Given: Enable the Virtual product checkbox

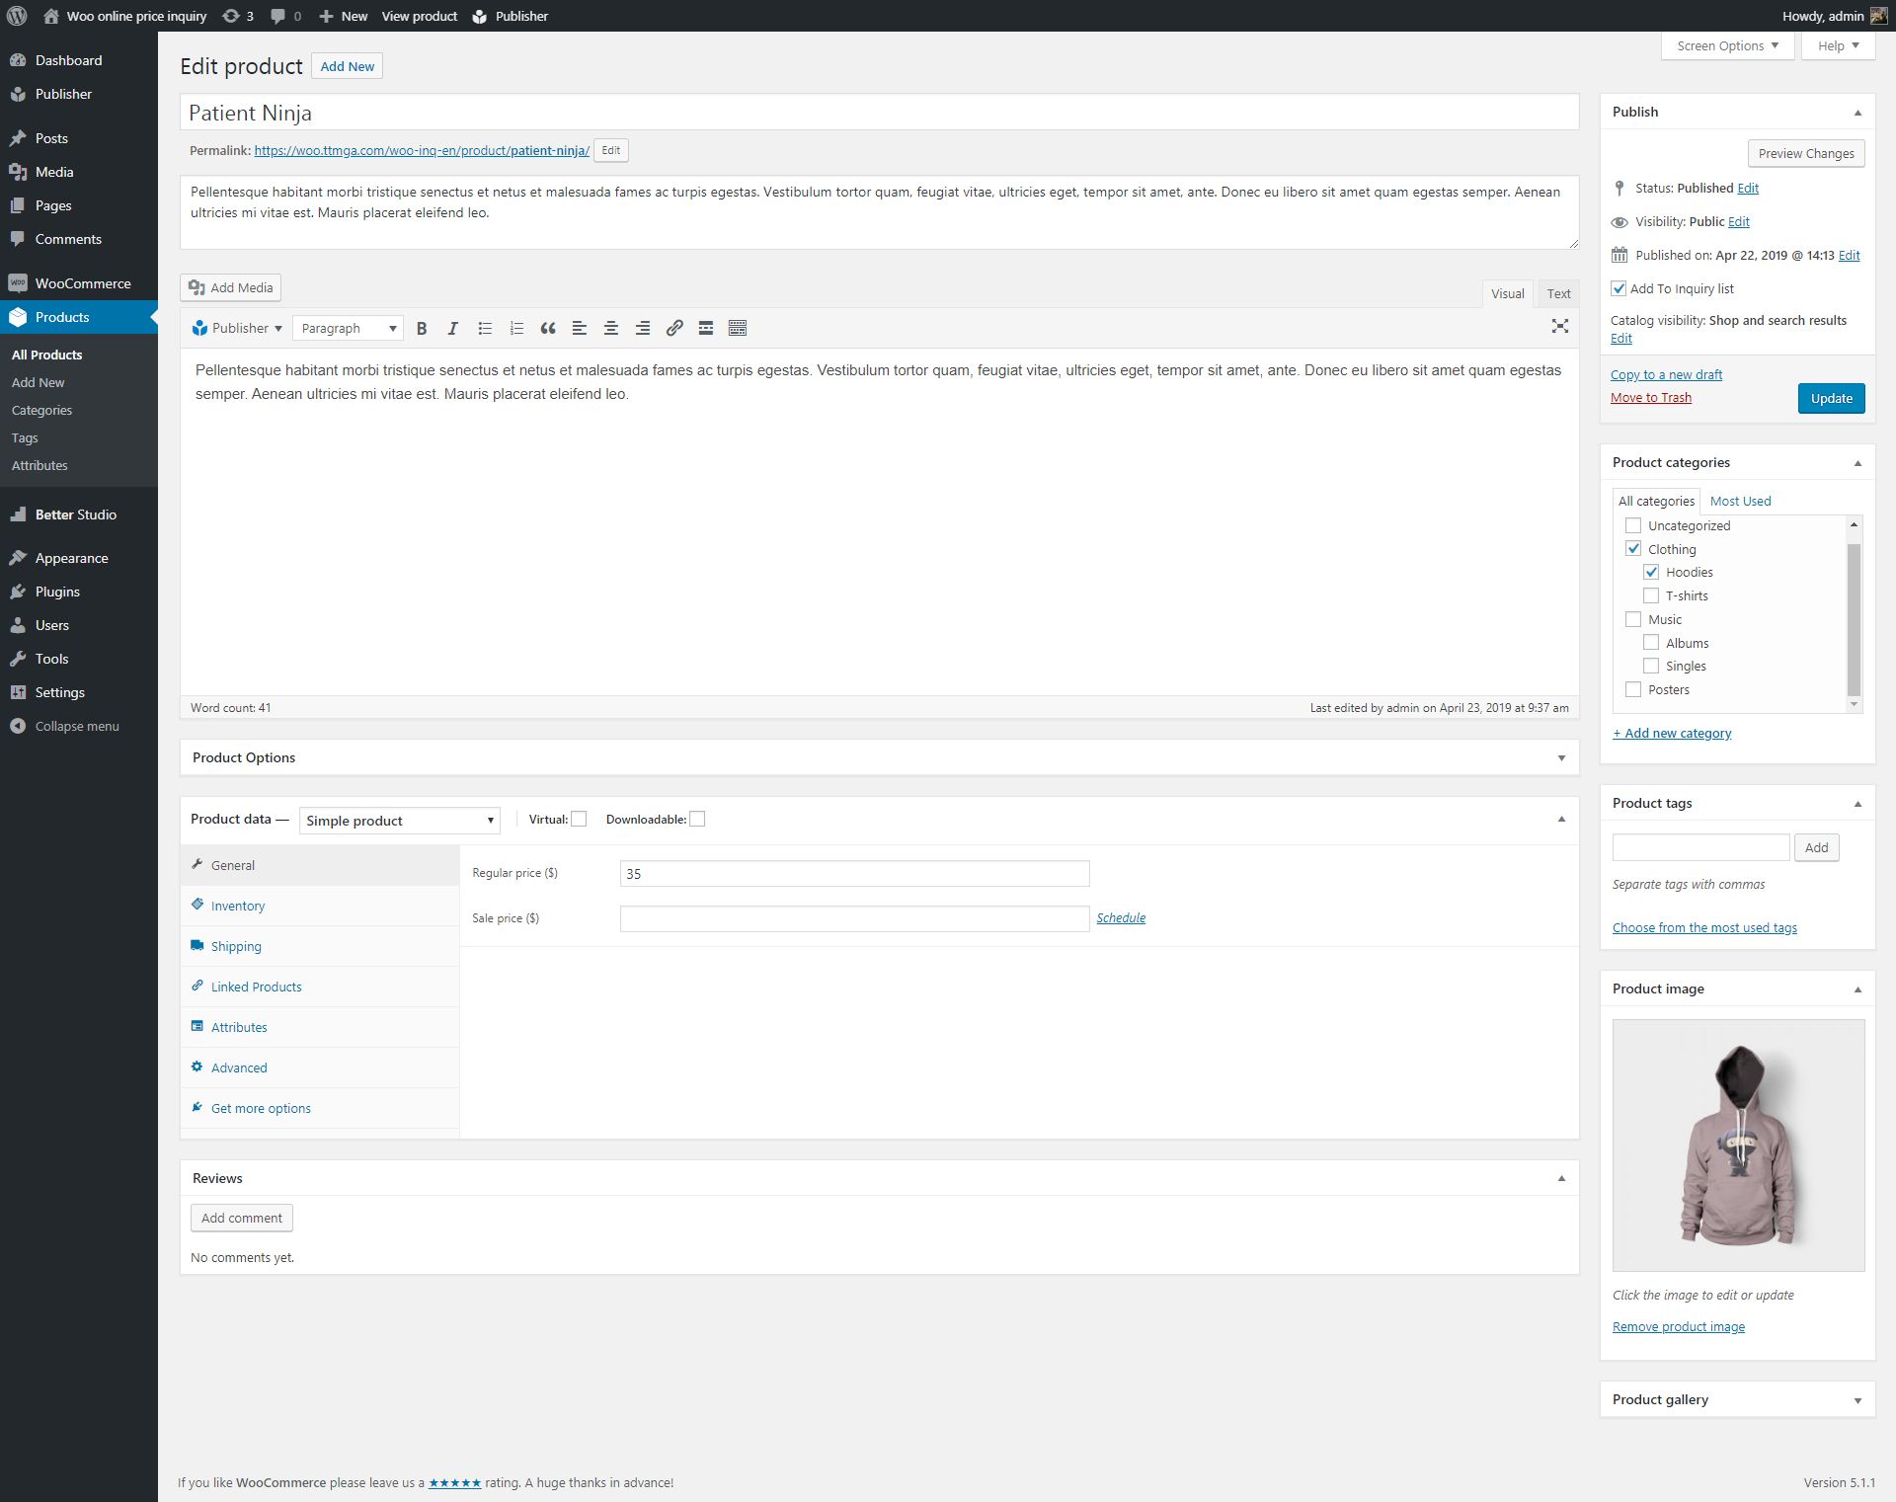Looking at the screenshot, I should coord(580,819).
